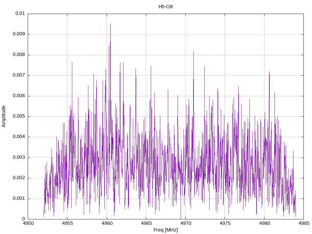This screenshot has height=234, width=312.
Task: Click the y-axis value "0.001"
Action: (x=19, y=199)
